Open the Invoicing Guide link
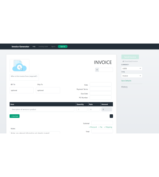This screenshot has width=159, height=177. pos(43,47)
